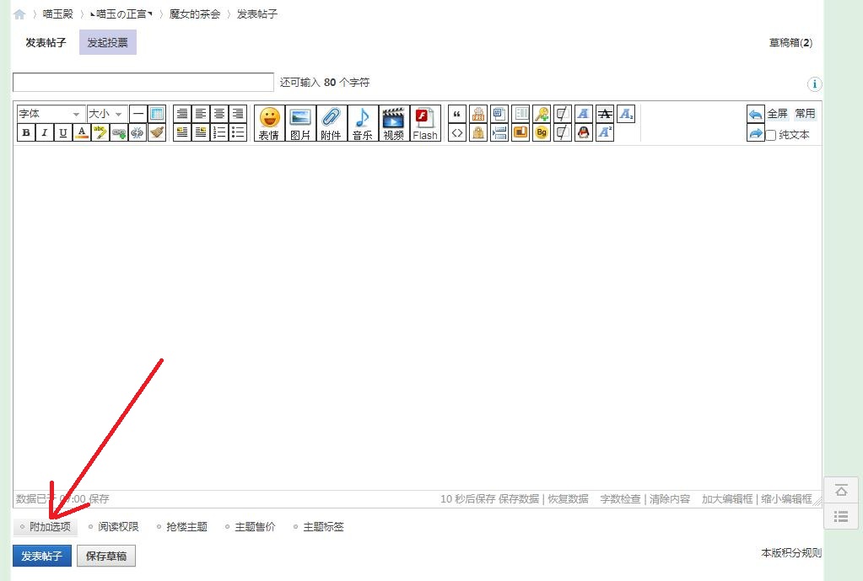The width and height of the screenshot is (863, 581).
Task: Insert a video with the 视频 icon
Action: [393, 122]
